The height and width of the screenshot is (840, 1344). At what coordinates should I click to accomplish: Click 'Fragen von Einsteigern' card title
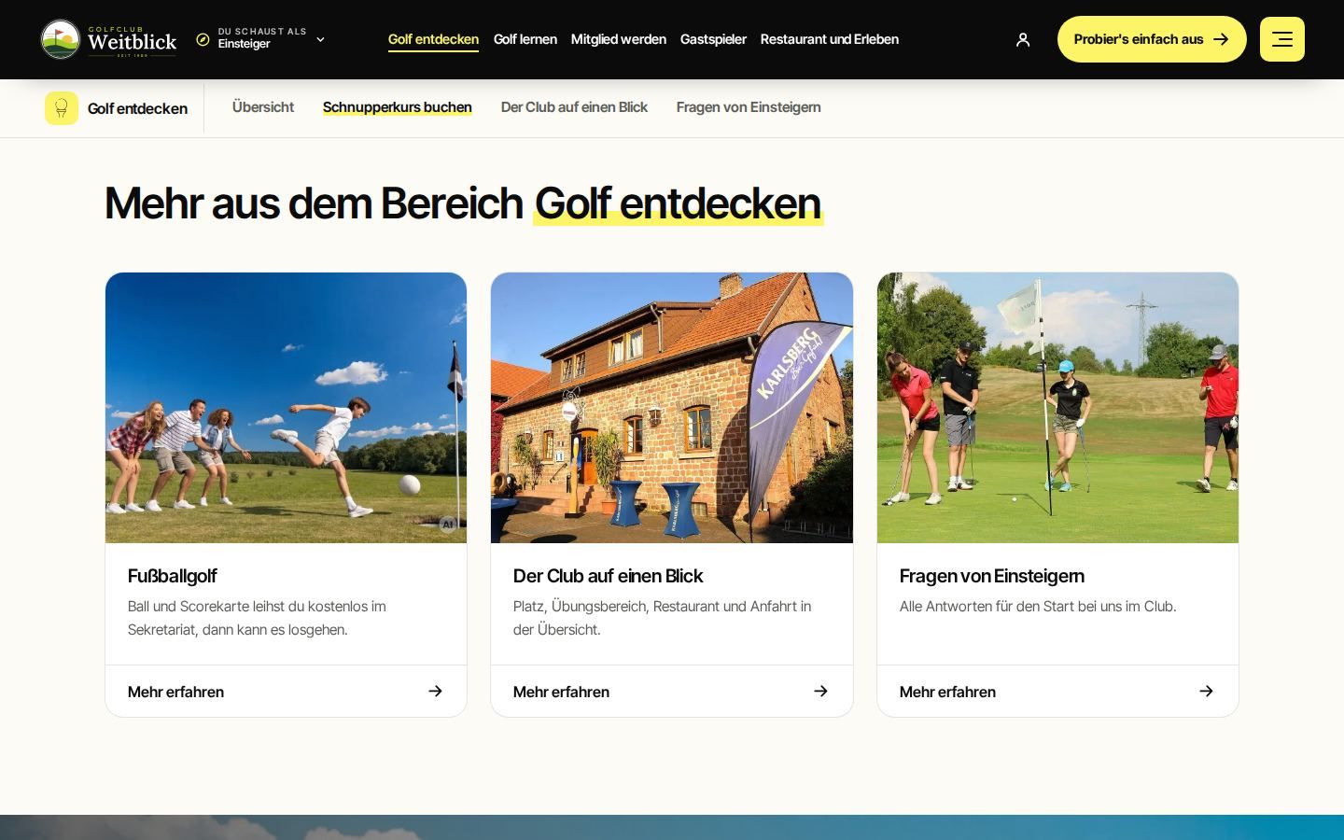click(991, 576)
